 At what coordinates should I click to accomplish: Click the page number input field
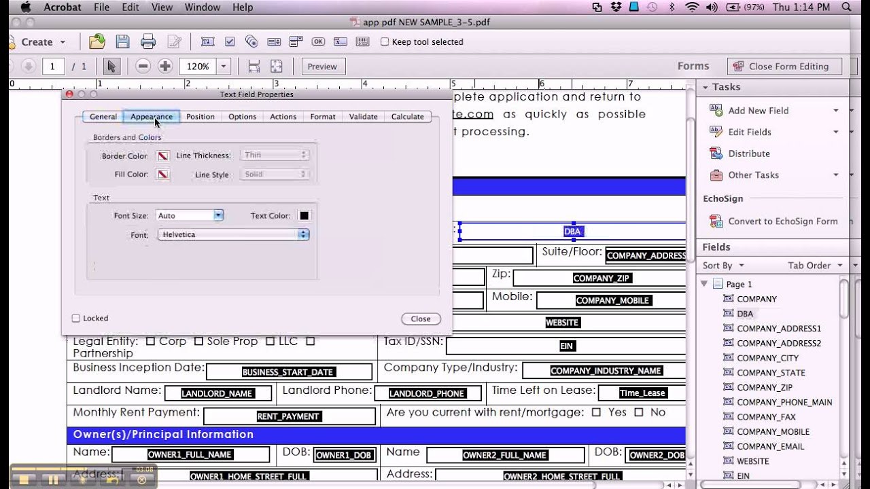(53, 66)
